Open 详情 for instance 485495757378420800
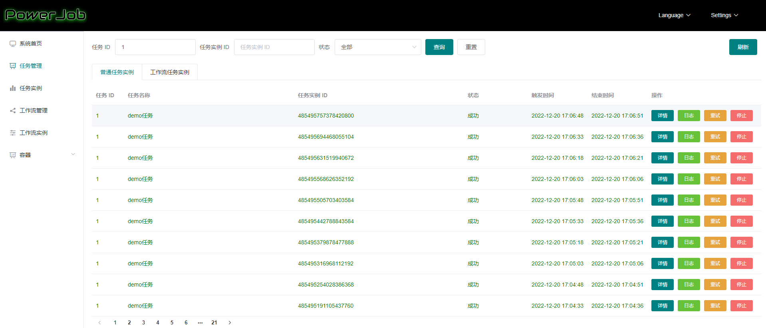Screen dimensions: 766x328 663,116
